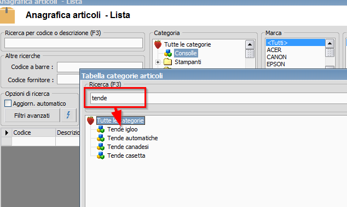Click the Tabella categorie articoli title bar
The image size is (347, 207).
[x=214, y=76]
